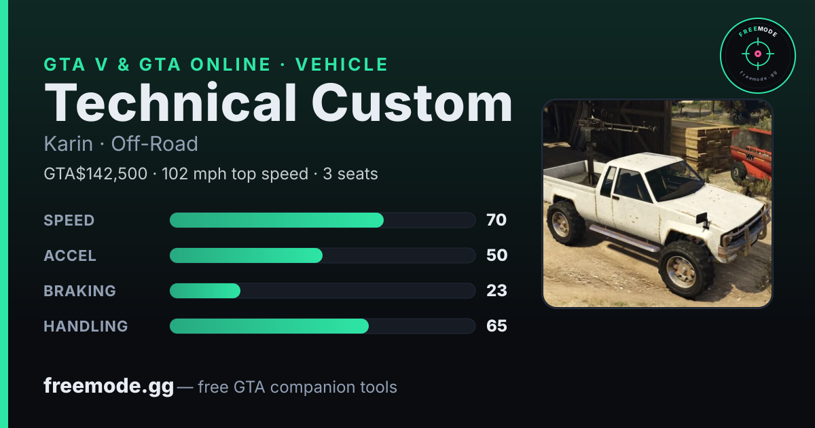The width and height of the screenshot is (815, 428).
Task: Click the SPEED label
Action: pos(69,220)
